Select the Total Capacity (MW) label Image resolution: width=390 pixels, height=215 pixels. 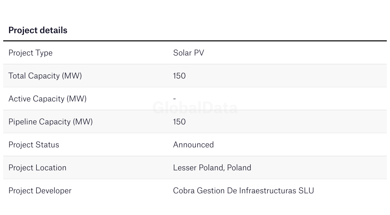point(45,76)
